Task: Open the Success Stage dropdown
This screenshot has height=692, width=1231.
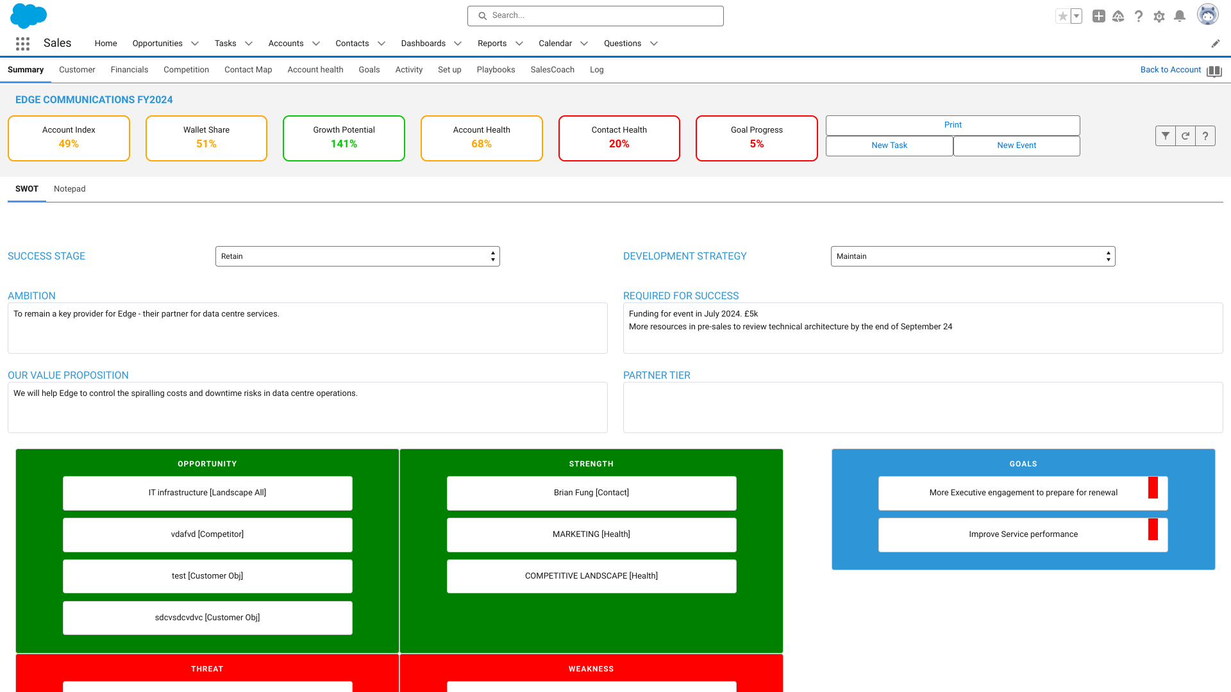Action: tap(357, 256)
